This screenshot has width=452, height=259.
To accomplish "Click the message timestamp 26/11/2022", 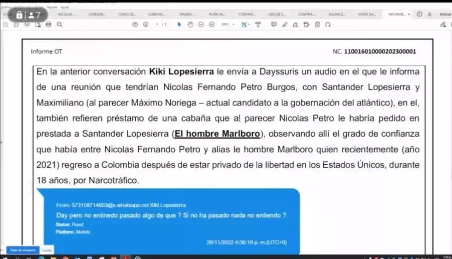I will coord(246,242).
